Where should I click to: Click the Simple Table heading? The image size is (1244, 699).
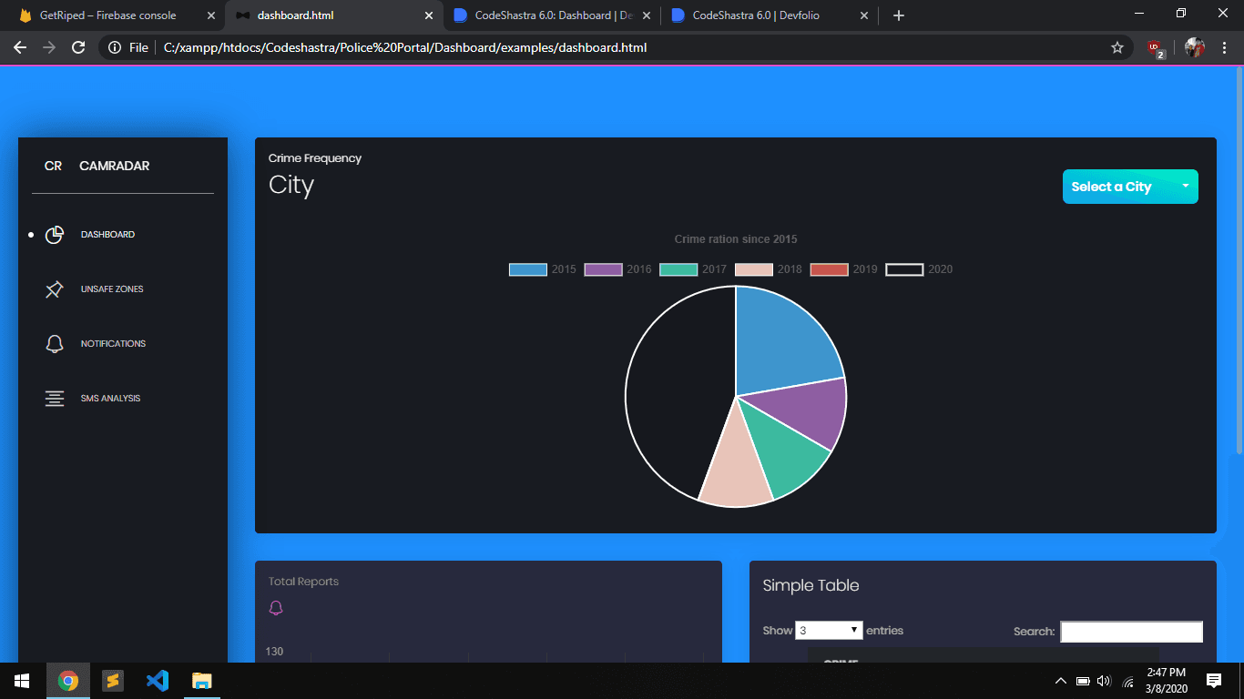811,585
